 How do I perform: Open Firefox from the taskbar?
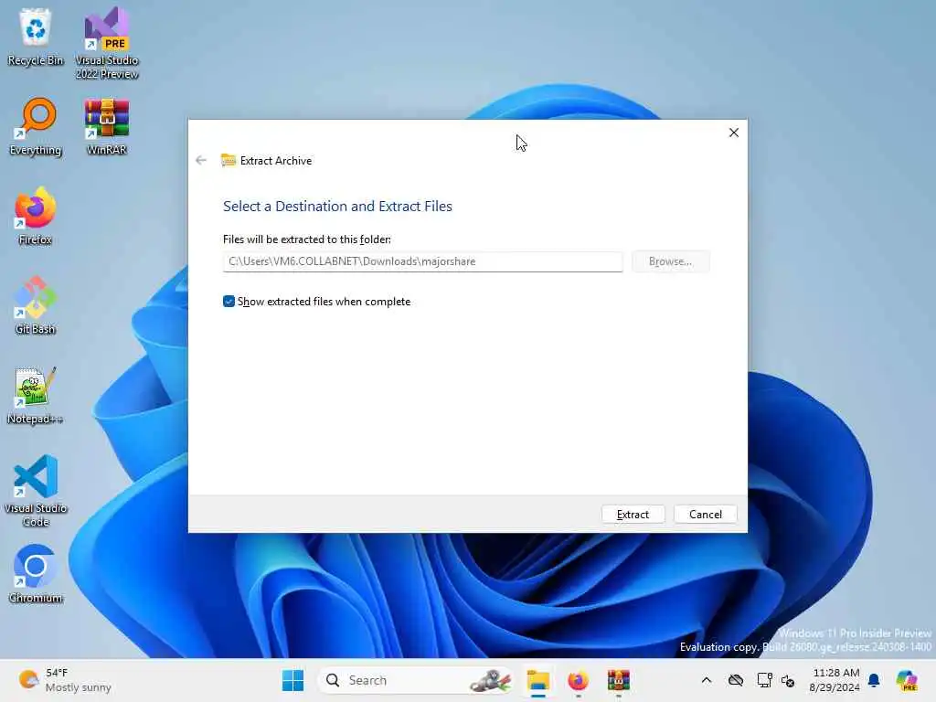tap(578, 680)
